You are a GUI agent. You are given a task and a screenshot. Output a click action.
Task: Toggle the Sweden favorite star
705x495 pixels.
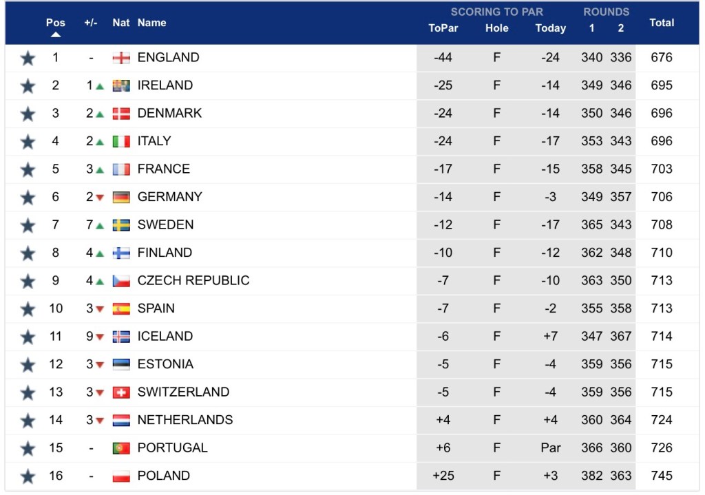[28, 225]
